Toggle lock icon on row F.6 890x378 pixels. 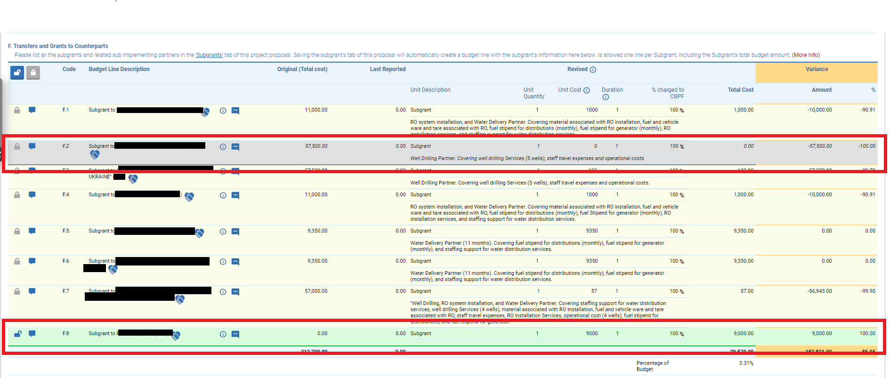[17, 261]
